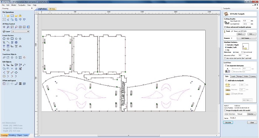This screenshot has height=138, width=259.
Task: Select the Outside / Right radio button
Action: (x=226, y=45)
